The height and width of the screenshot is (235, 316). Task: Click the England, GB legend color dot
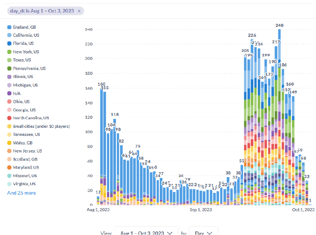tap(9, 27)
